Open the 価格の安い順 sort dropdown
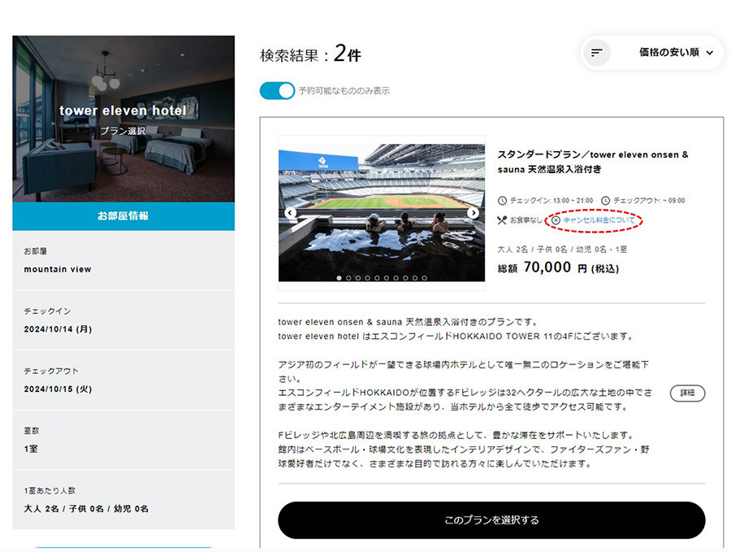 [x=676, y=52]
